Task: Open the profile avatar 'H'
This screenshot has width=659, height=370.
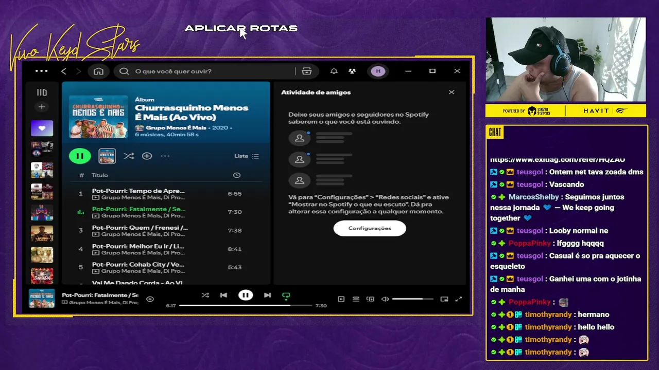Action: [x=378, y=71]
